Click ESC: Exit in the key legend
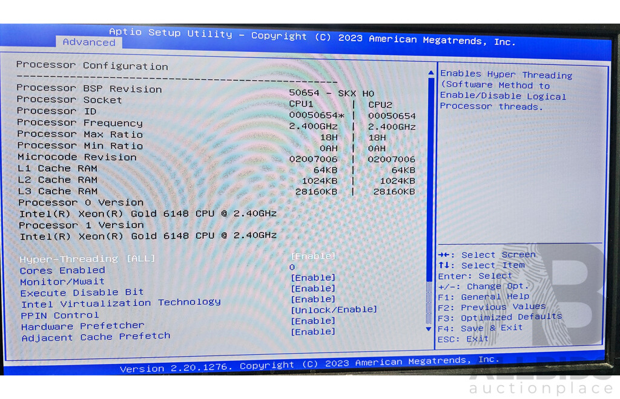The image size is (620, 399). coord(463,339)
